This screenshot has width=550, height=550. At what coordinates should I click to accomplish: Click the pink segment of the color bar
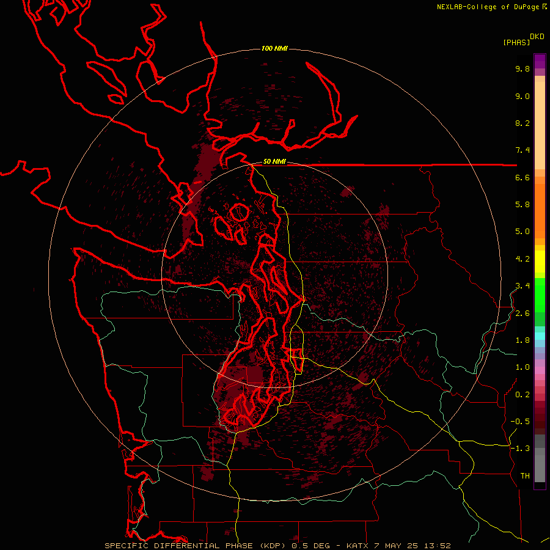coord(540,370)
